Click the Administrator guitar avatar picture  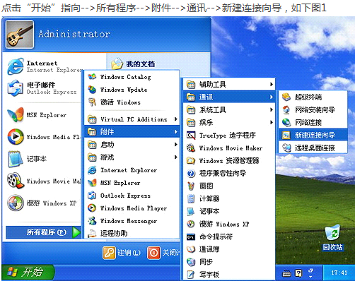pos(20,35)
